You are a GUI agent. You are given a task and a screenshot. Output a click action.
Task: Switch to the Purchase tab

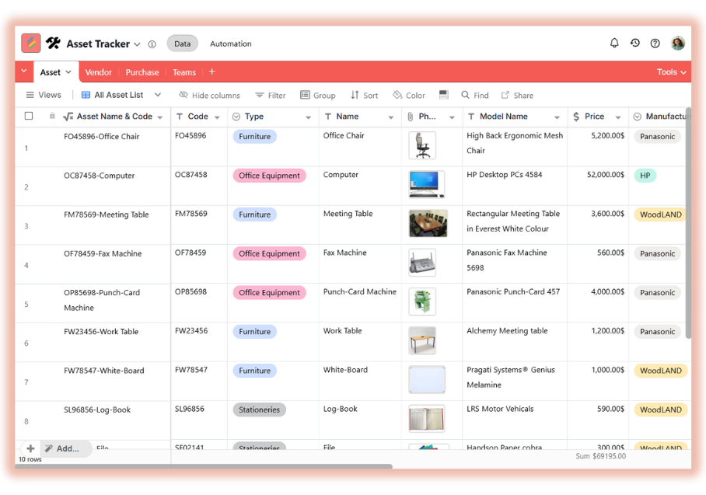point(142,72)
